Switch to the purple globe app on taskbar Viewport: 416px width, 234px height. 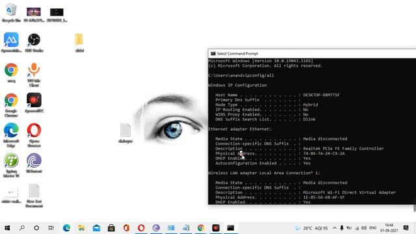pyautogui.click(x=156, y=228)
